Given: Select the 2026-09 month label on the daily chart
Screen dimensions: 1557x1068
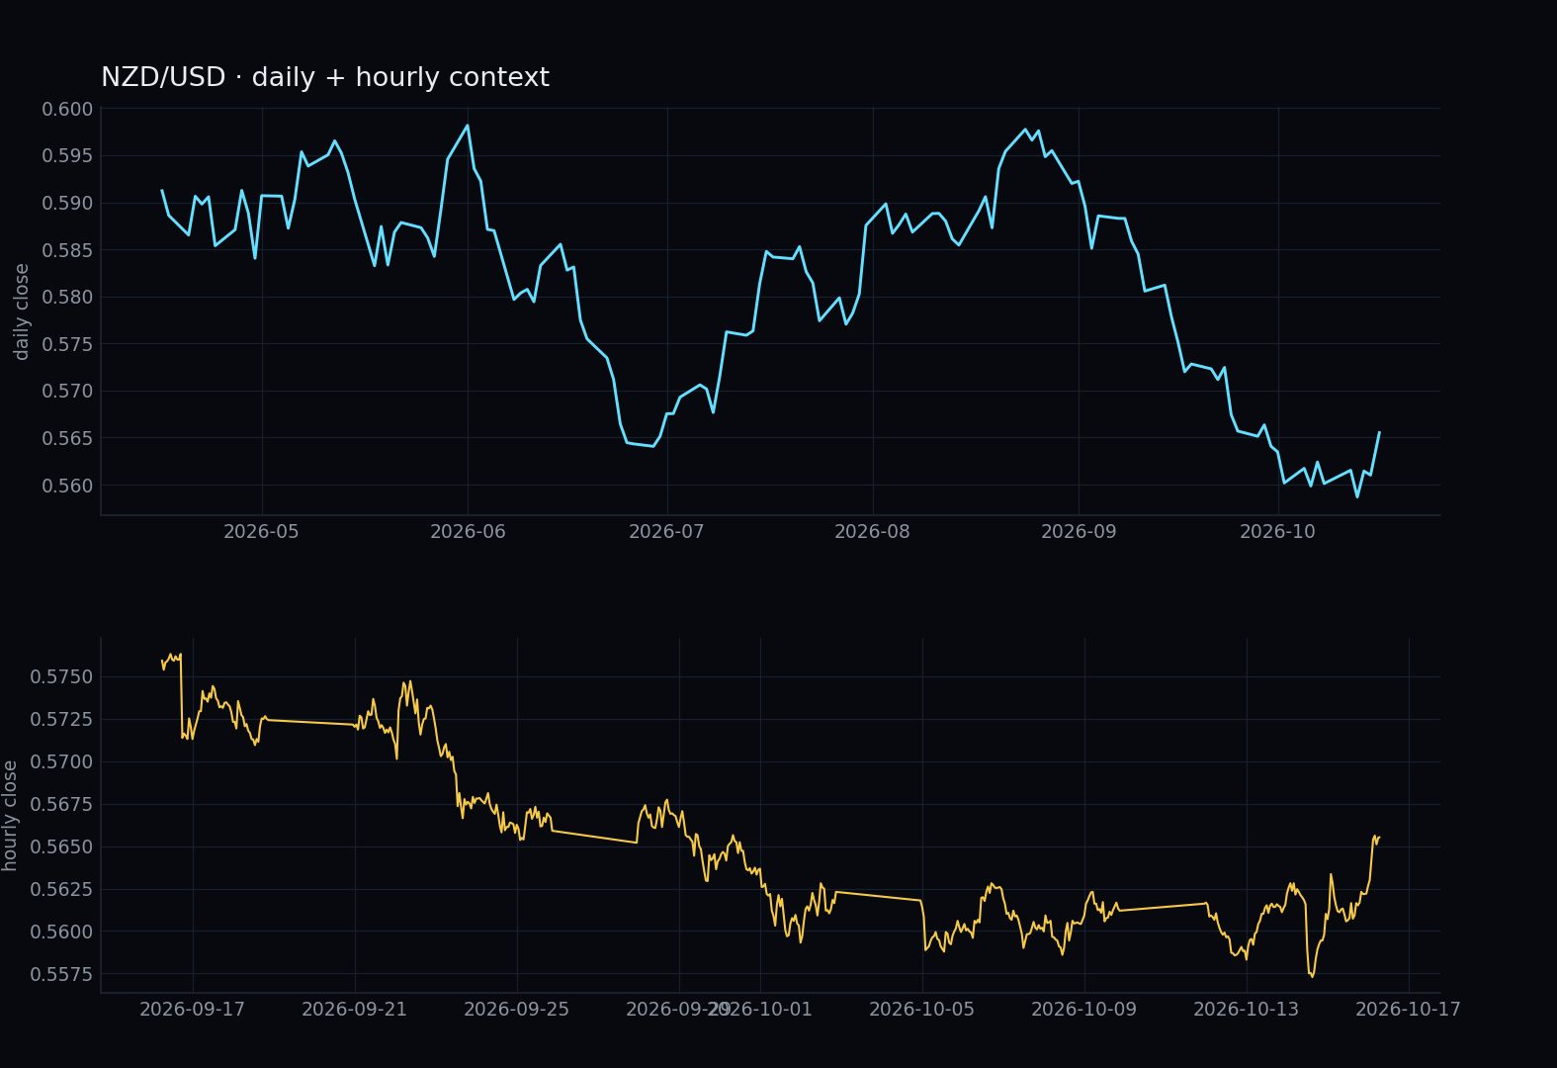Looking at the screenshot, I should coord(1079,532).
